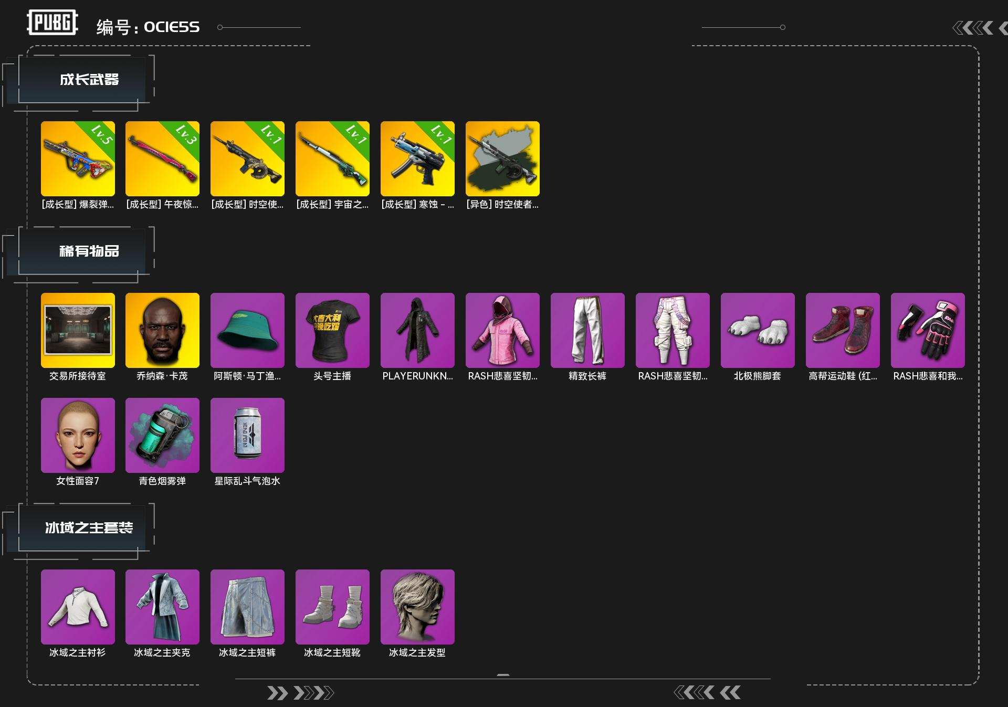The height and width of the screenshot is (707, 1008).
Task: Open the PLAYERUNKNOWN black trench coat item
Action: click(417, 330)
